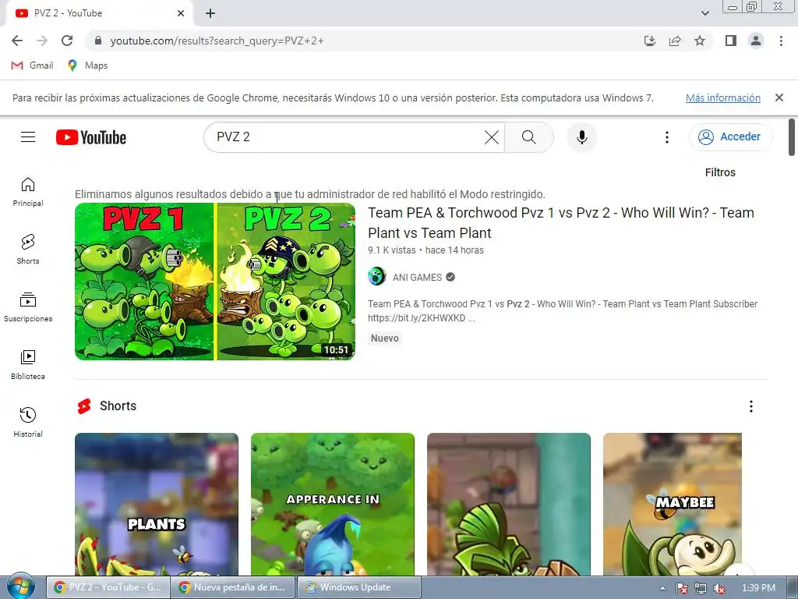Go to ANI GAMES channel name
Image resolution: width=798 pixels, height=599 pixels.
point(417,278)
